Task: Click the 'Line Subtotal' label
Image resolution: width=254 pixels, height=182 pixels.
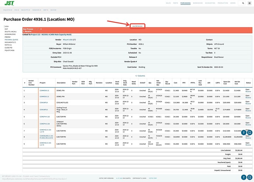Action: pyautogui.click(x=226, y=150)
